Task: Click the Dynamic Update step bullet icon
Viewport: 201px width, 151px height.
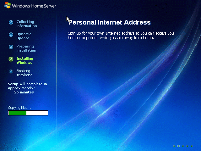Action: tap(11, 35)
